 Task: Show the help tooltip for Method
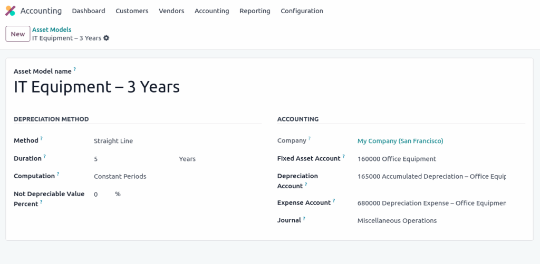[41, 139]
